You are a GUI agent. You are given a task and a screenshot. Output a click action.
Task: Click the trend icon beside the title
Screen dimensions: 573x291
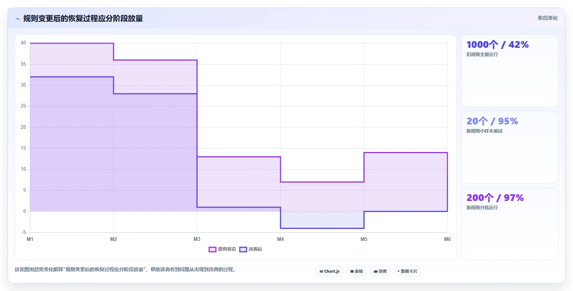[x=18, y=19]
